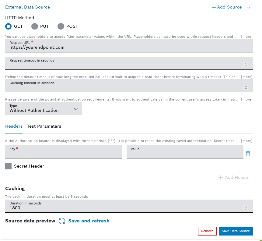
Task: Expand [more] for the Request URL placeholder hint
Action: coord(246,37)
